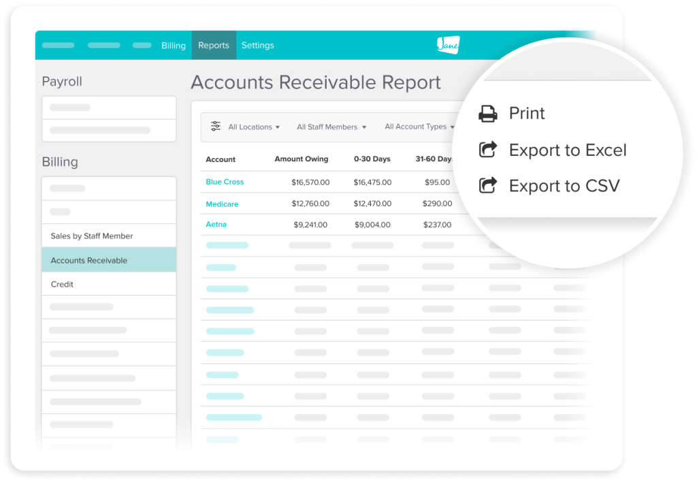Screen dimensions: 697x482
Task: Open the All Account Types dropdown
Action: click(419, 127)
